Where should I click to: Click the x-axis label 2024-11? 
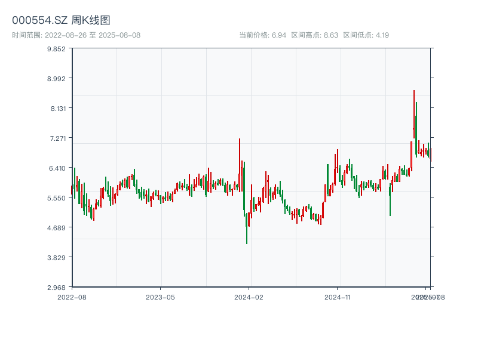pos(338,297)
